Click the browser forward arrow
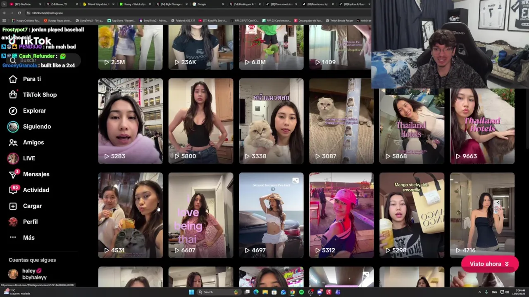Viewport: 529px width, 297px height. [12, 13]
